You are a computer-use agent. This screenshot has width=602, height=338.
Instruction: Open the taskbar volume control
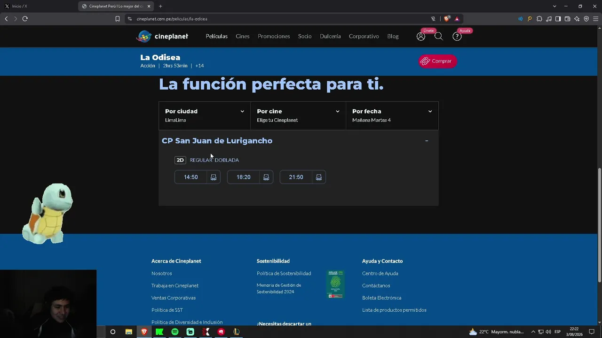pos(548,331)
